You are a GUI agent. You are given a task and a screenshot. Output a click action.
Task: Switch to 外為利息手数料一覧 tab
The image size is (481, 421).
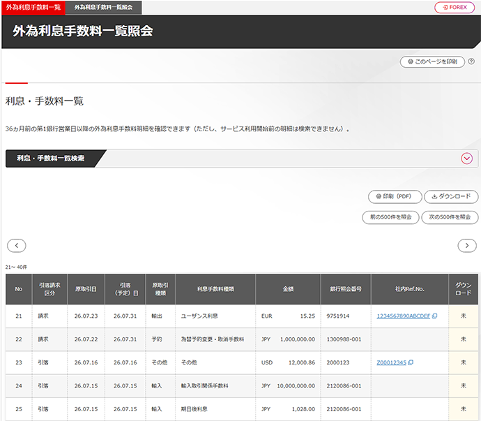[x=33, y=7]
